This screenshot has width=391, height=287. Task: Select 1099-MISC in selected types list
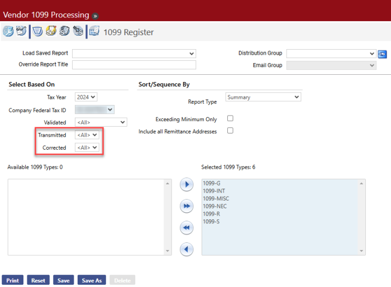(280, 199)
